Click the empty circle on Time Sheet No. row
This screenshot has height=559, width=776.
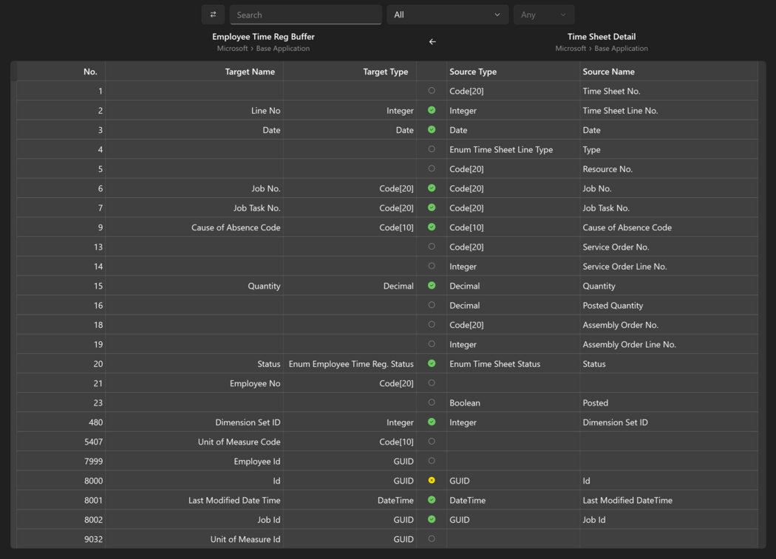(432, 91)
